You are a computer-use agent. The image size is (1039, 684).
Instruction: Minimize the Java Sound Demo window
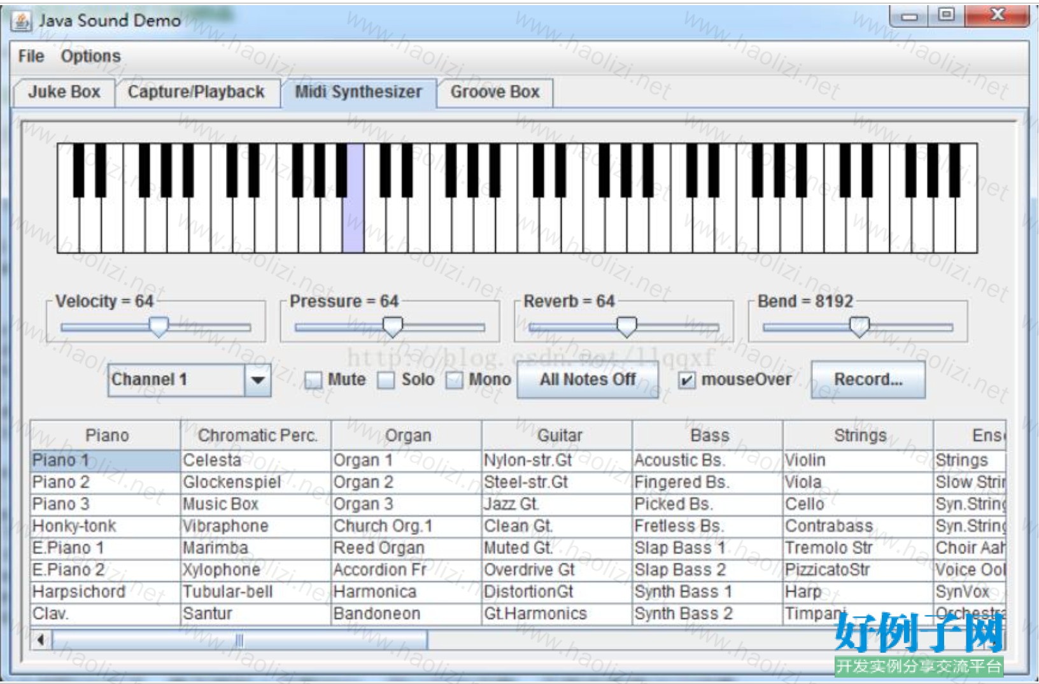point(910,15)
